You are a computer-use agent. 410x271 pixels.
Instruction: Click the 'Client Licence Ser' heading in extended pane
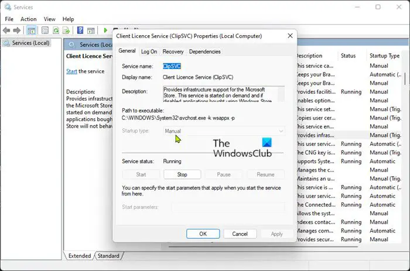click(89, 56)
